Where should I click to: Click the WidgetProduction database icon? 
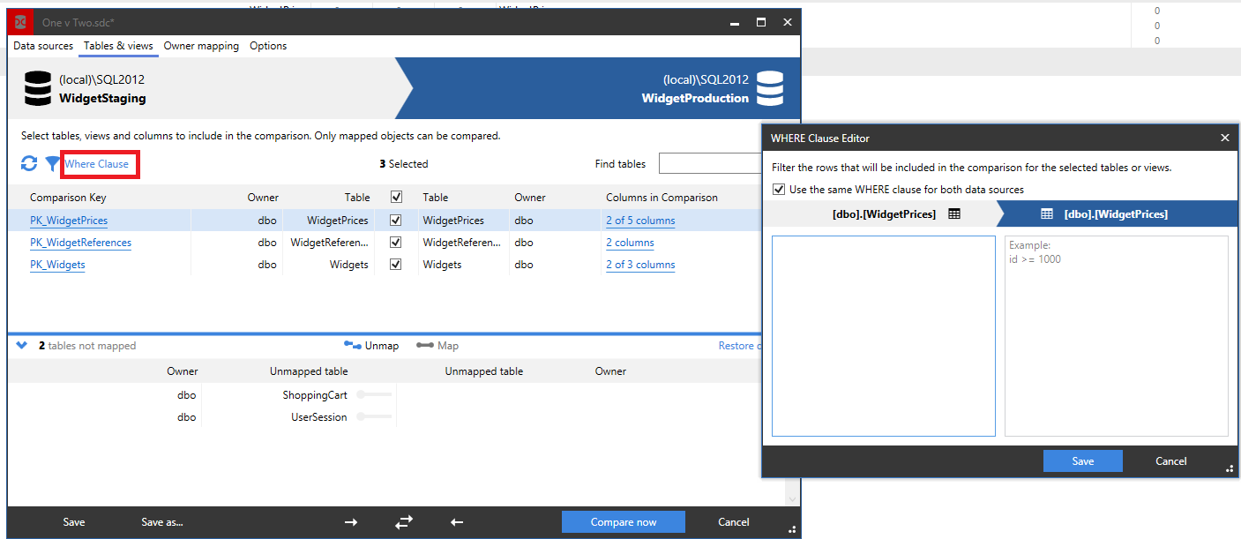pos(770,89)
